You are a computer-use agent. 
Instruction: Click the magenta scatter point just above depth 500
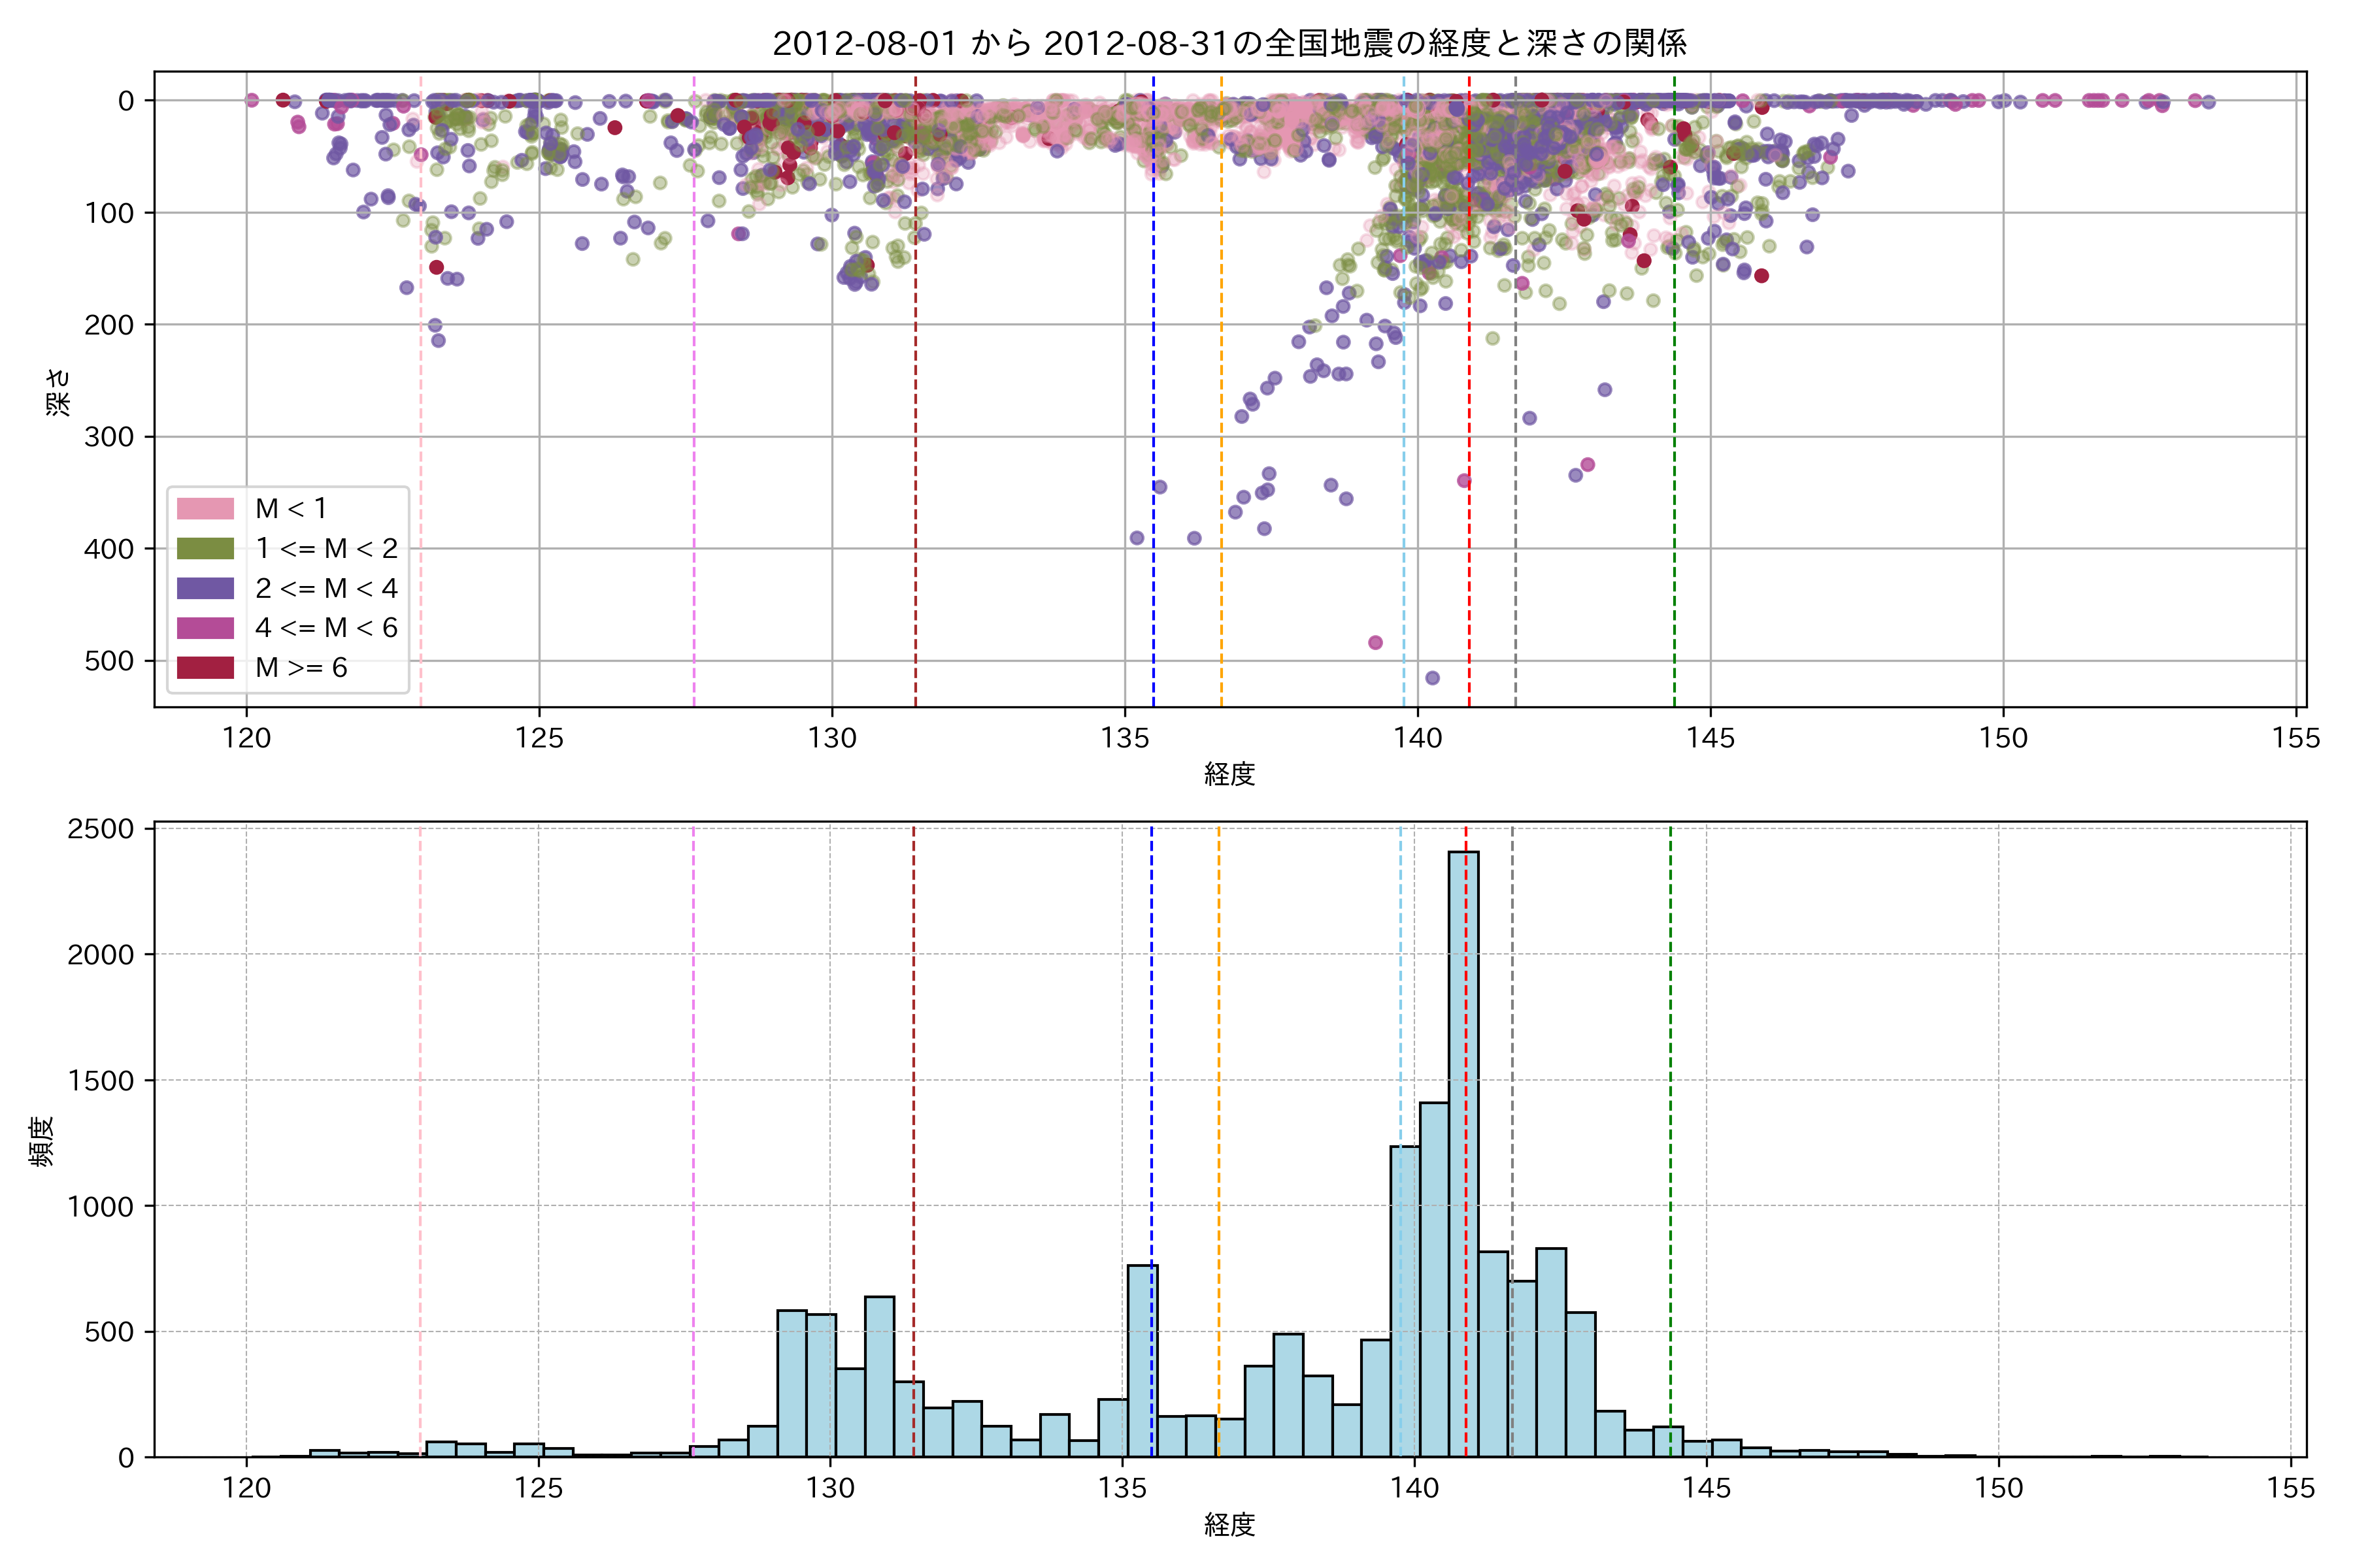tap(1376, 643)
